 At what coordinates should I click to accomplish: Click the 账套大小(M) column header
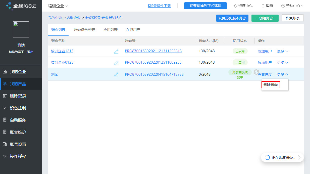coord(209,41)
